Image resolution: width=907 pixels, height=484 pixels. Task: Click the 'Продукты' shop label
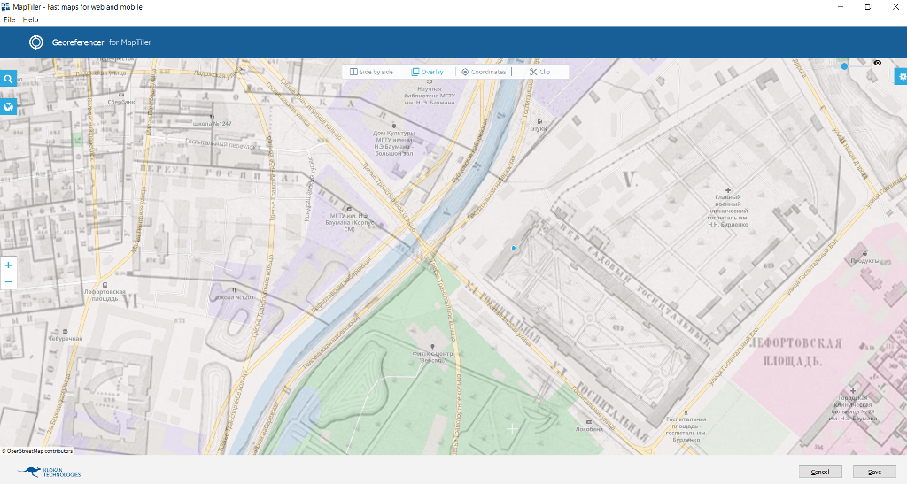coord(864,260)
